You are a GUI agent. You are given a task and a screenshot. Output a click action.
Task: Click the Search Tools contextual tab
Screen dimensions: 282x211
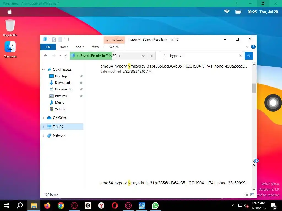114,40
